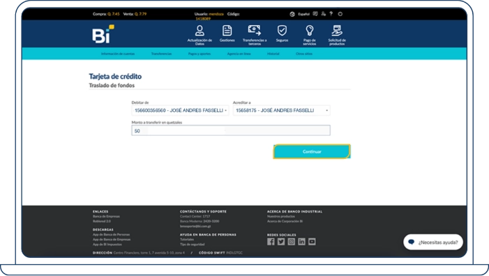Click the Contact Center: 1717 text
The width and height of the screenshot is (489, 276).
[195, 216]
